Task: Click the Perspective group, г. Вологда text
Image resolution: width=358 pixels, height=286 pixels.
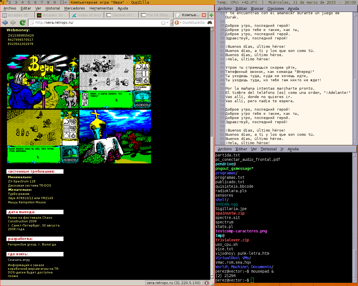Action: [x=32, y=244]
